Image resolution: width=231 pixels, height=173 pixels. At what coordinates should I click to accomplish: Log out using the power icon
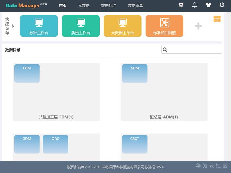coord(222,5)
